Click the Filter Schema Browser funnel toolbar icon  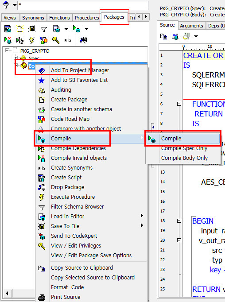click(44, 29)
